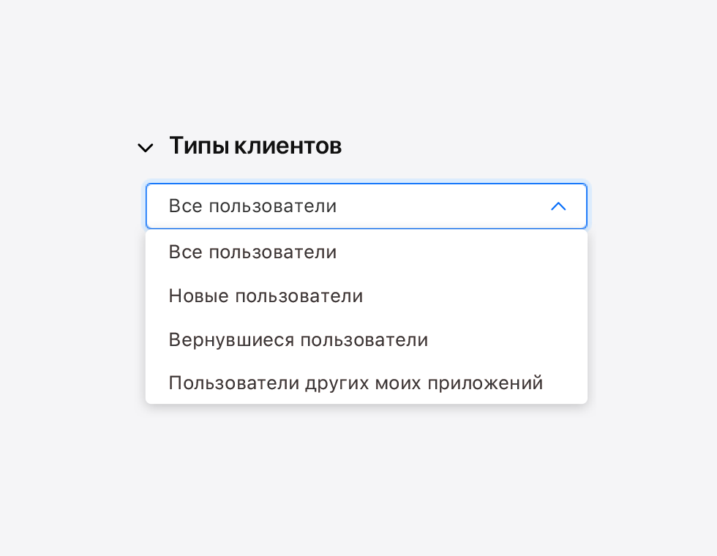
Task: Set client type to "Вернувшиеся пользователи"
Action: pyautogui.click(x=298, y=340)
